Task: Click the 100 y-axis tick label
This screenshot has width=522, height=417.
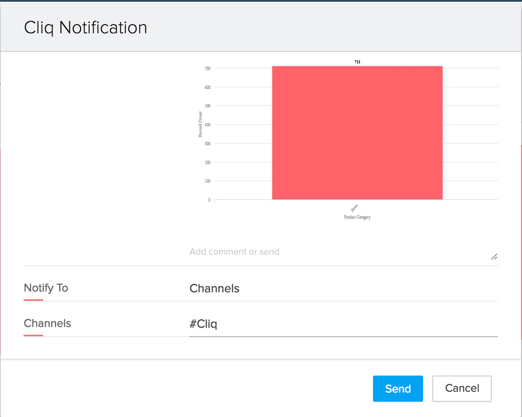Action: point(208,181)
